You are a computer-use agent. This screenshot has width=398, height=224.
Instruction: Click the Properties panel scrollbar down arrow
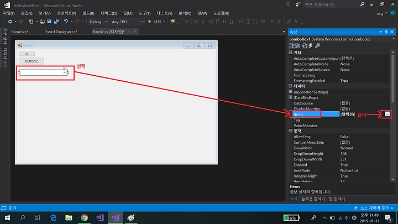click(x=393, y=180)
